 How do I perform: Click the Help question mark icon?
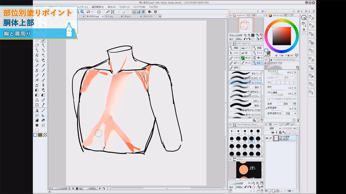click(x=155, y=12)
